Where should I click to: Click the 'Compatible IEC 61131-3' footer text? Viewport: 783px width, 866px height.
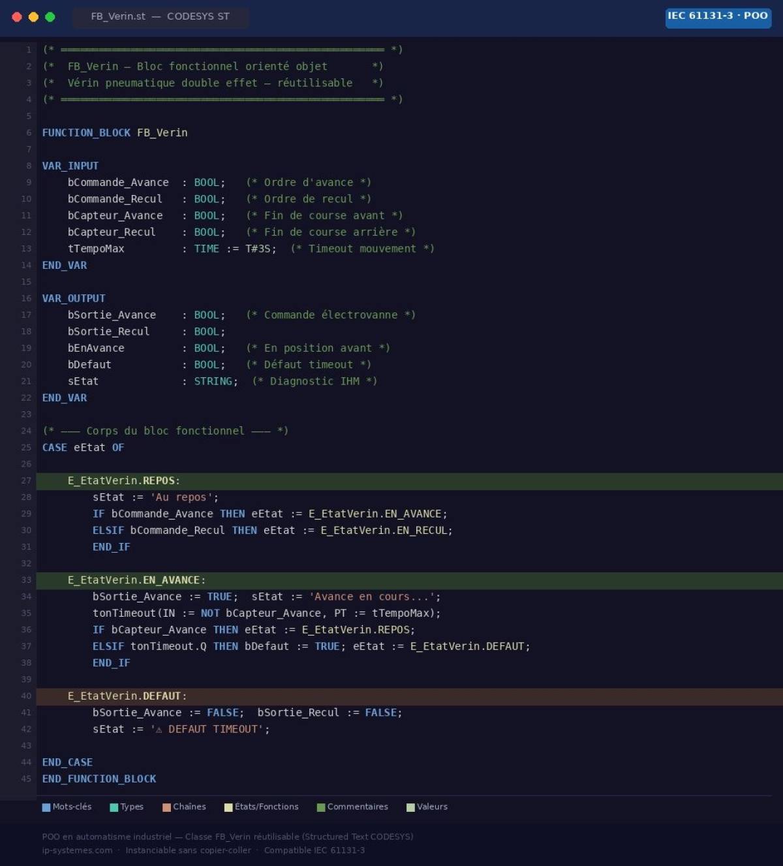(315, 850)
